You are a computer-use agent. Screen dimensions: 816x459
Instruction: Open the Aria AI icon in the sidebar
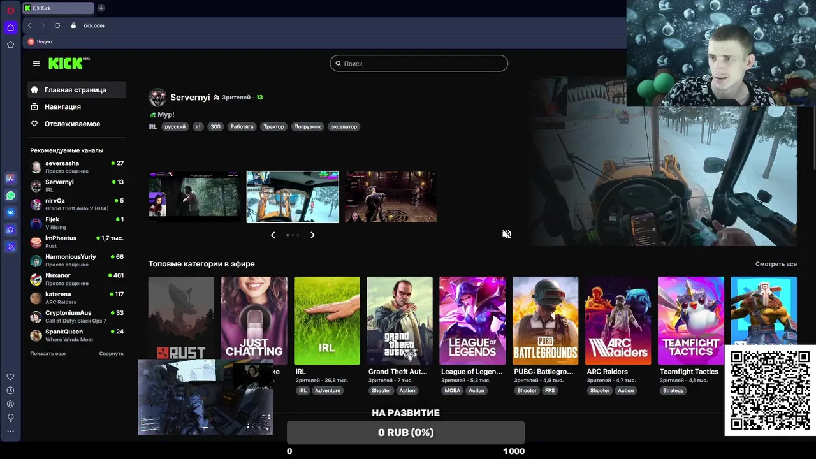tap(10, 178)
